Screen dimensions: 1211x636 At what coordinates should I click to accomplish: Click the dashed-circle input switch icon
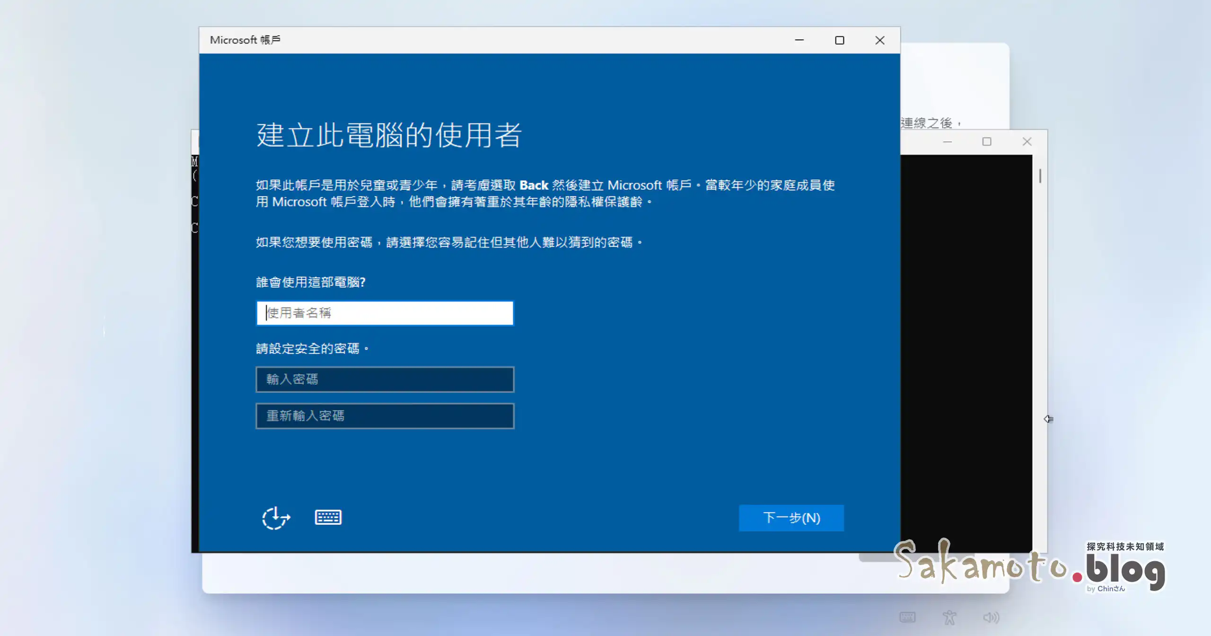click(275, 517)
